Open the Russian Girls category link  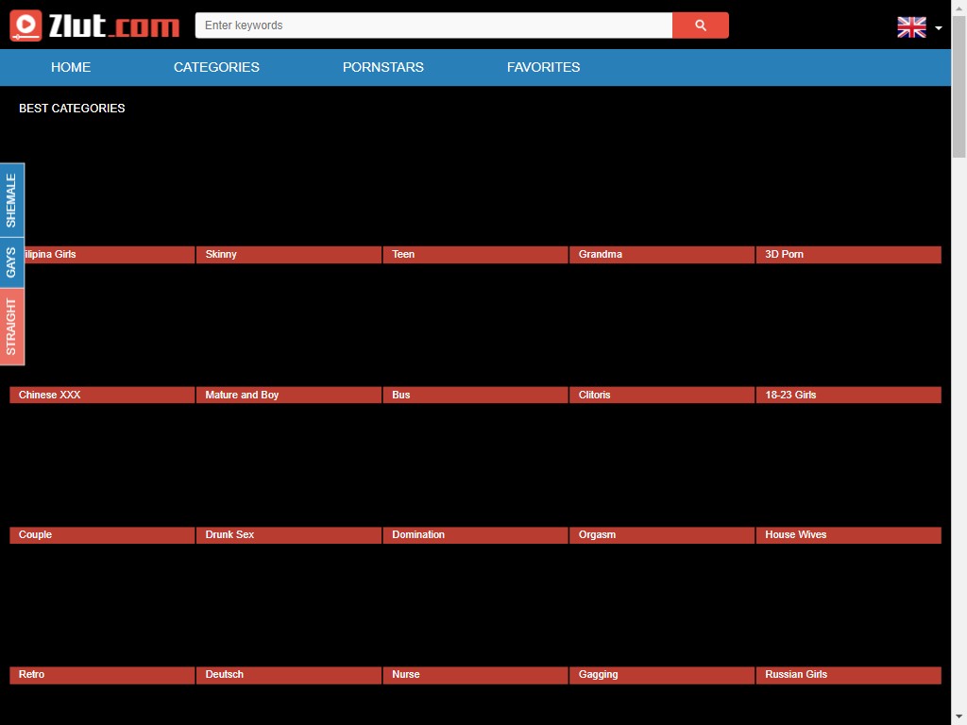point(849,675)
